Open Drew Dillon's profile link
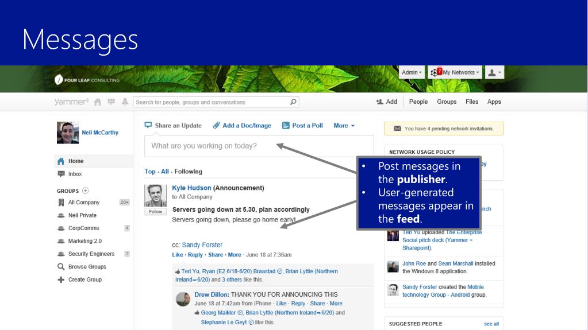The image size is (588, 330). (211, 295)
